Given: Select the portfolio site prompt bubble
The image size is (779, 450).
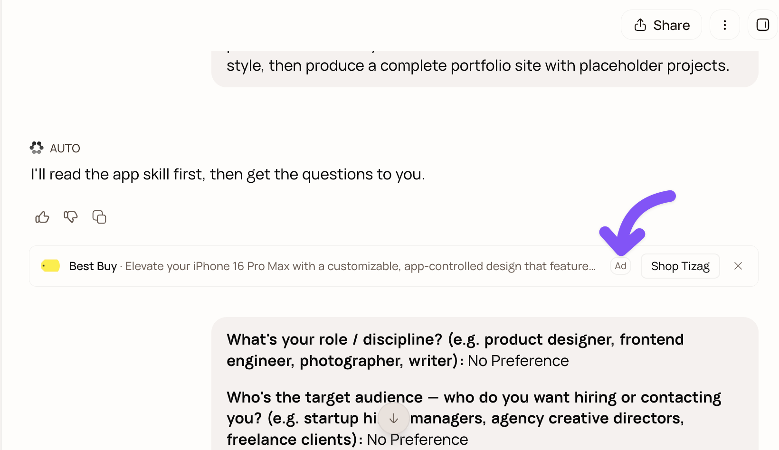Looking at the screenshot, I should click(484, 66).
